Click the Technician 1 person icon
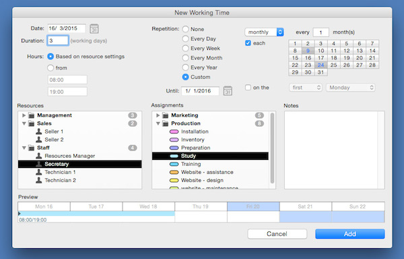 click(39, 172)
